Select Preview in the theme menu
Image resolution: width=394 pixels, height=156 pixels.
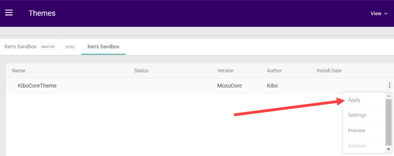364,130
